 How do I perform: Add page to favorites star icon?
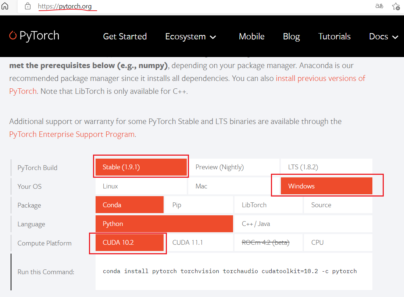point(396,6)
